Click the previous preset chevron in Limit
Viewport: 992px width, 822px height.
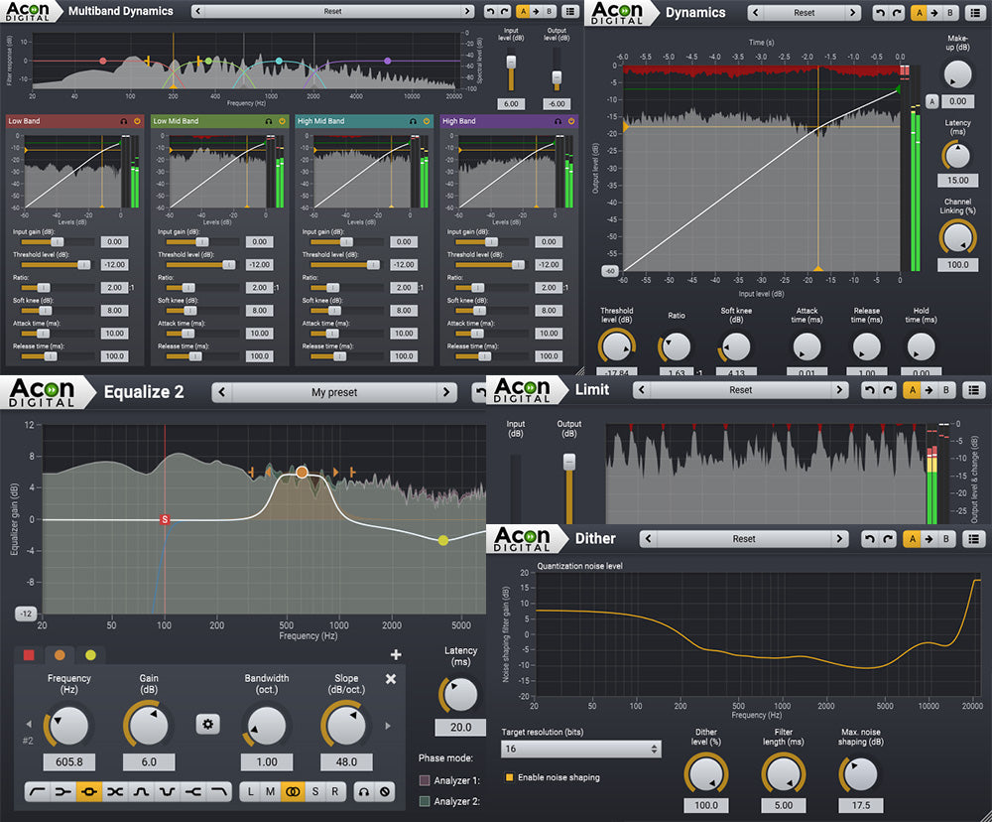coord(642,390)
